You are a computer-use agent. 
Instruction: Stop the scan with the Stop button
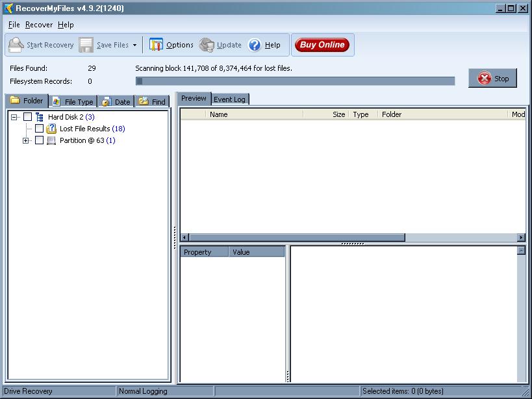493,79
